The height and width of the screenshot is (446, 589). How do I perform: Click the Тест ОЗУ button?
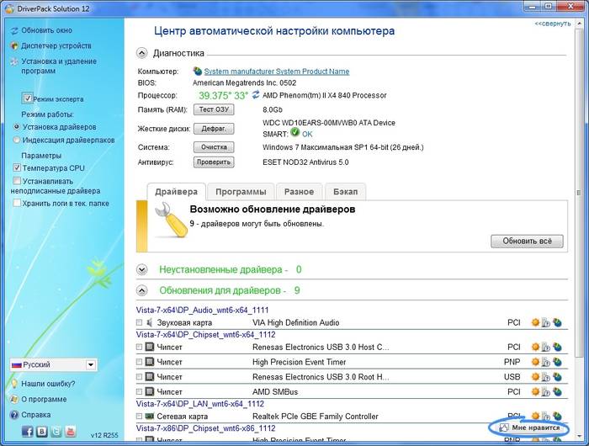tap(214, 109)
